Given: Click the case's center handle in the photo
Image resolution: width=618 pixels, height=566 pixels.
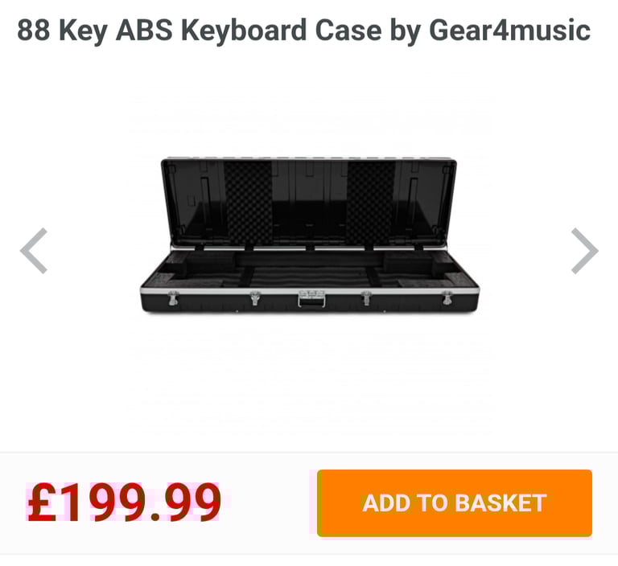Looking at the screenshot, I should pyautogui.click(x=311, y=298).
